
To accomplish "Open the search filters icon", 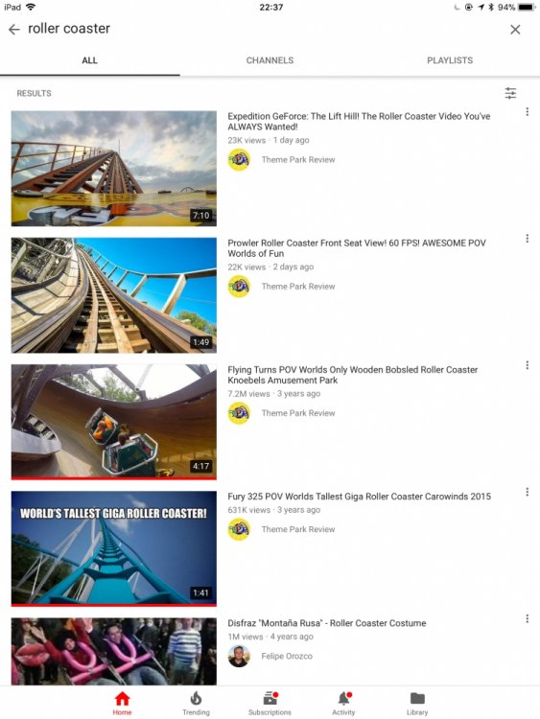I will tap(510, 93).
